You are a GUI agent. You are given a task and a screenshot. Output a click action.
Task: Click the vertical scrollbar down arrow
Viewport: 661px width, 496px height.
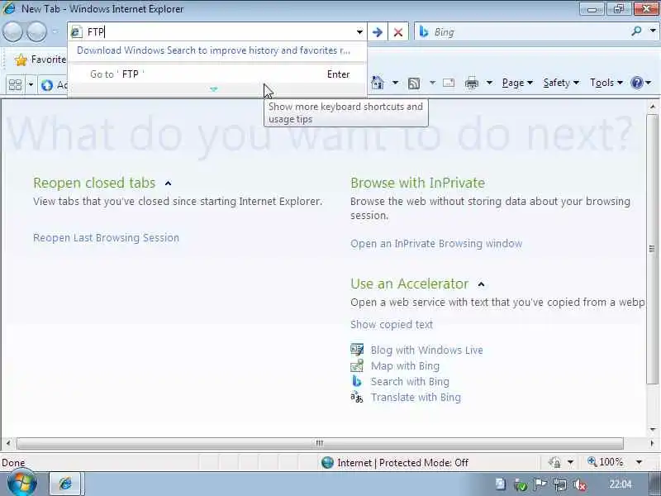(653, 430)
